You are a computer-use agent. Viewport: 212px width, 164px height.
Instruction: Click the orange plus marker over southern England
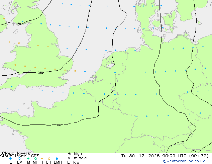[x=35, y=67]
